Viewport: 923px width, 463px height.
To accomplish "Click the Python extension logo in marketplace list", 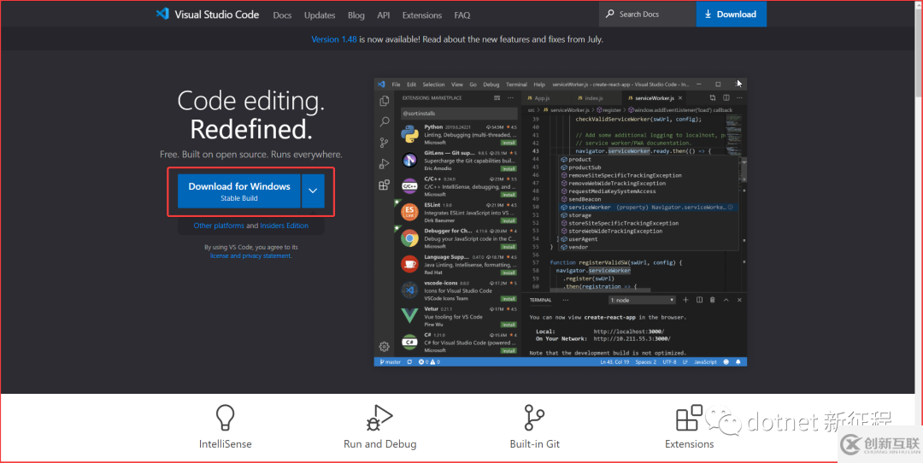I will (409, 134).
